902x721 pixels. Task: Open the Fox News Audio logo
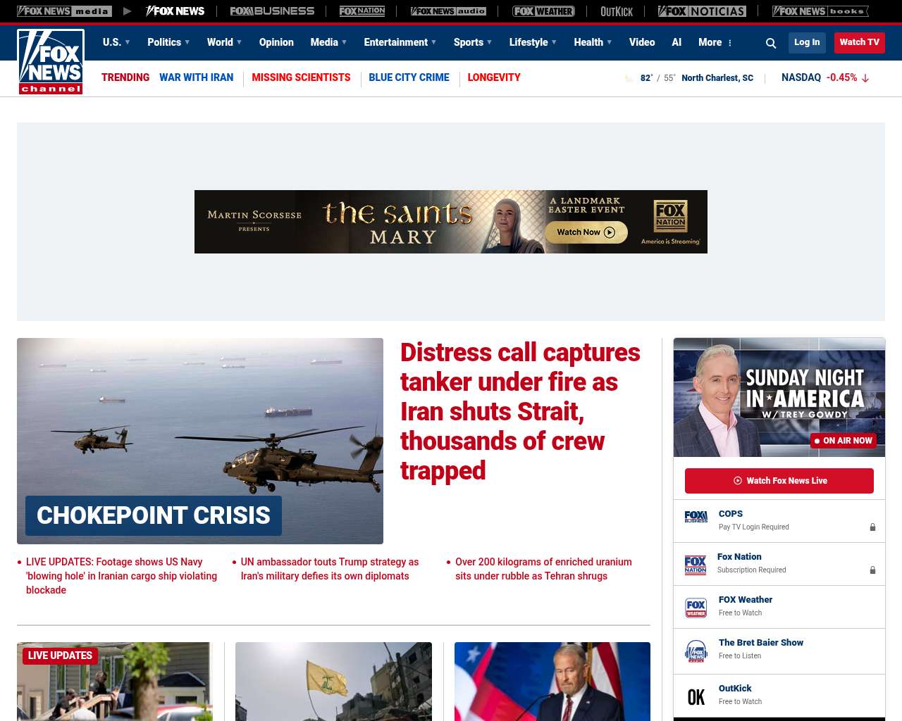click(x=448, y=11)
